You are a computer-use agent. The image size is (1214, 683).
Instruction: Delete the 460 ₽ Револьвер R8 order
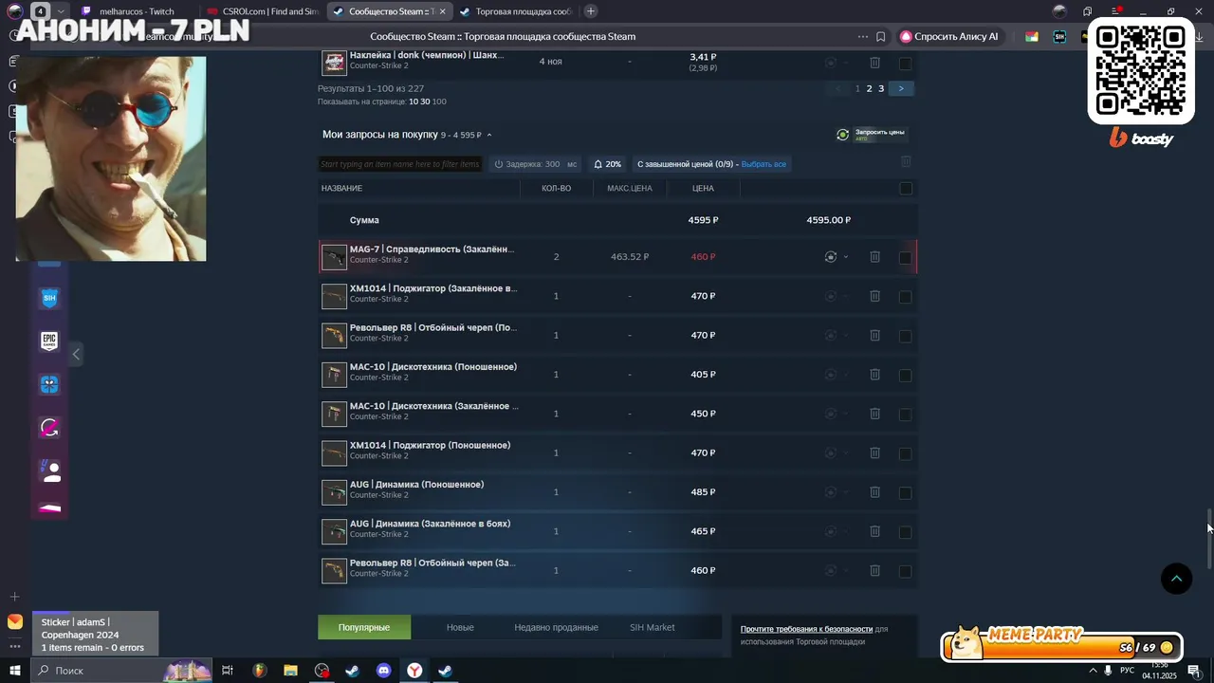pos(874,571)
